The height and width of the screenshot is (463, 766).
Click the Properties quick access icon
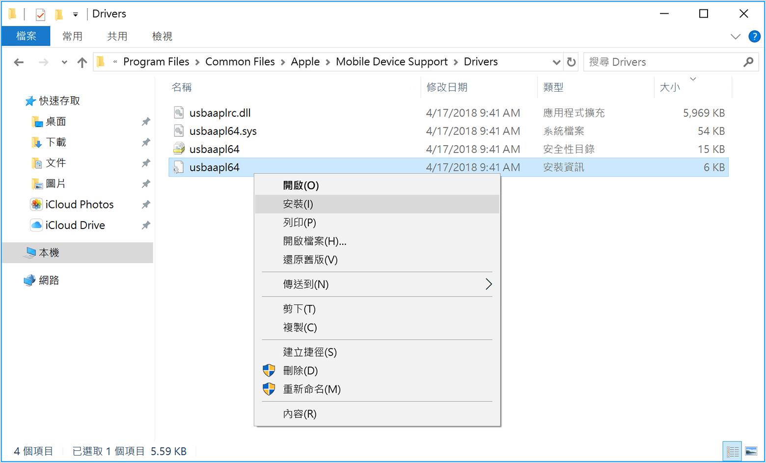click(x=40, y=14)
